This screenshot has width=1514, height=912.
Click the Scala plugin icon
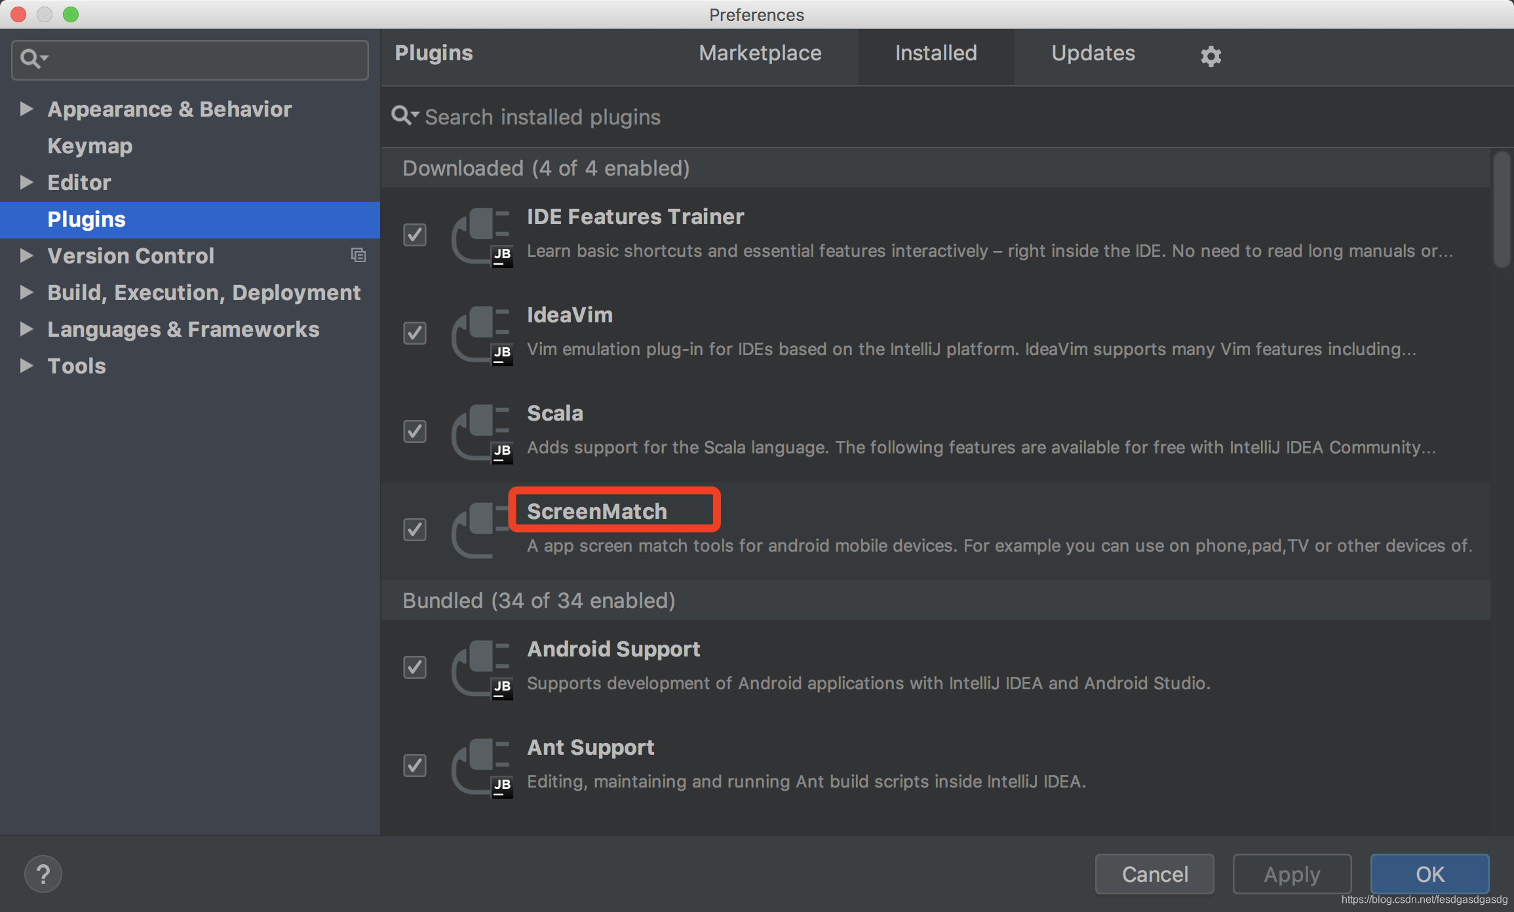pos(482,432)
